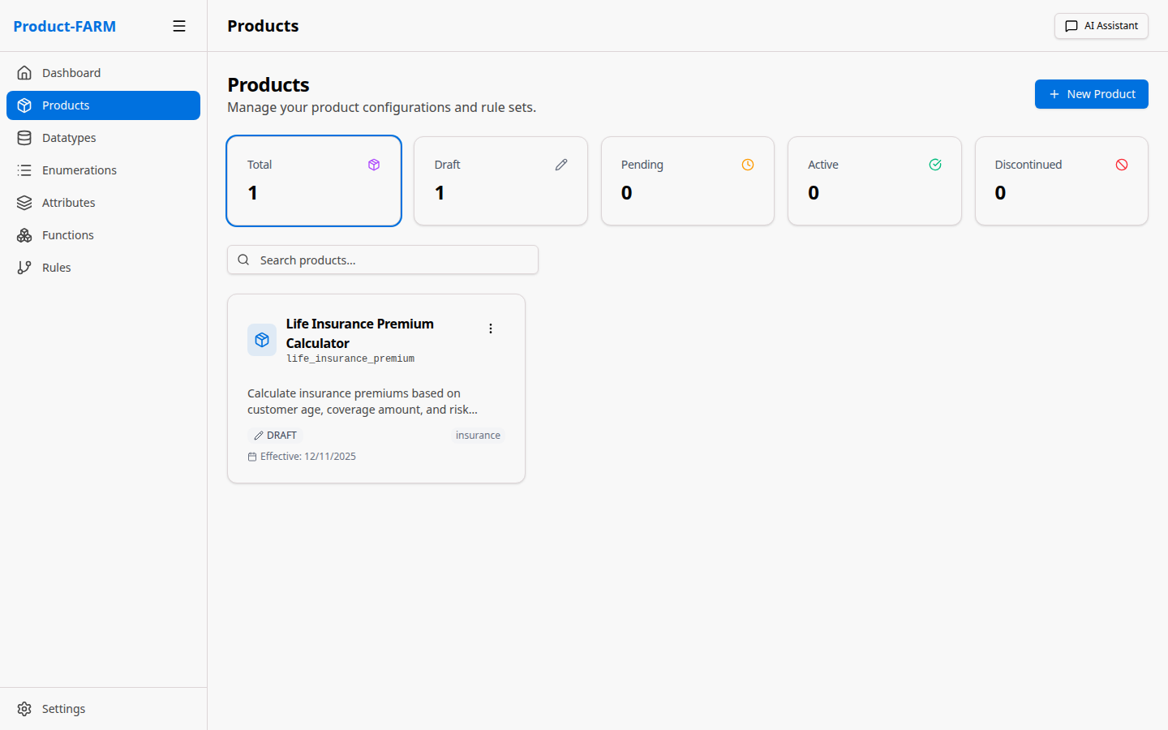Collapse the sidebar with hamburger button

[179, 25]
